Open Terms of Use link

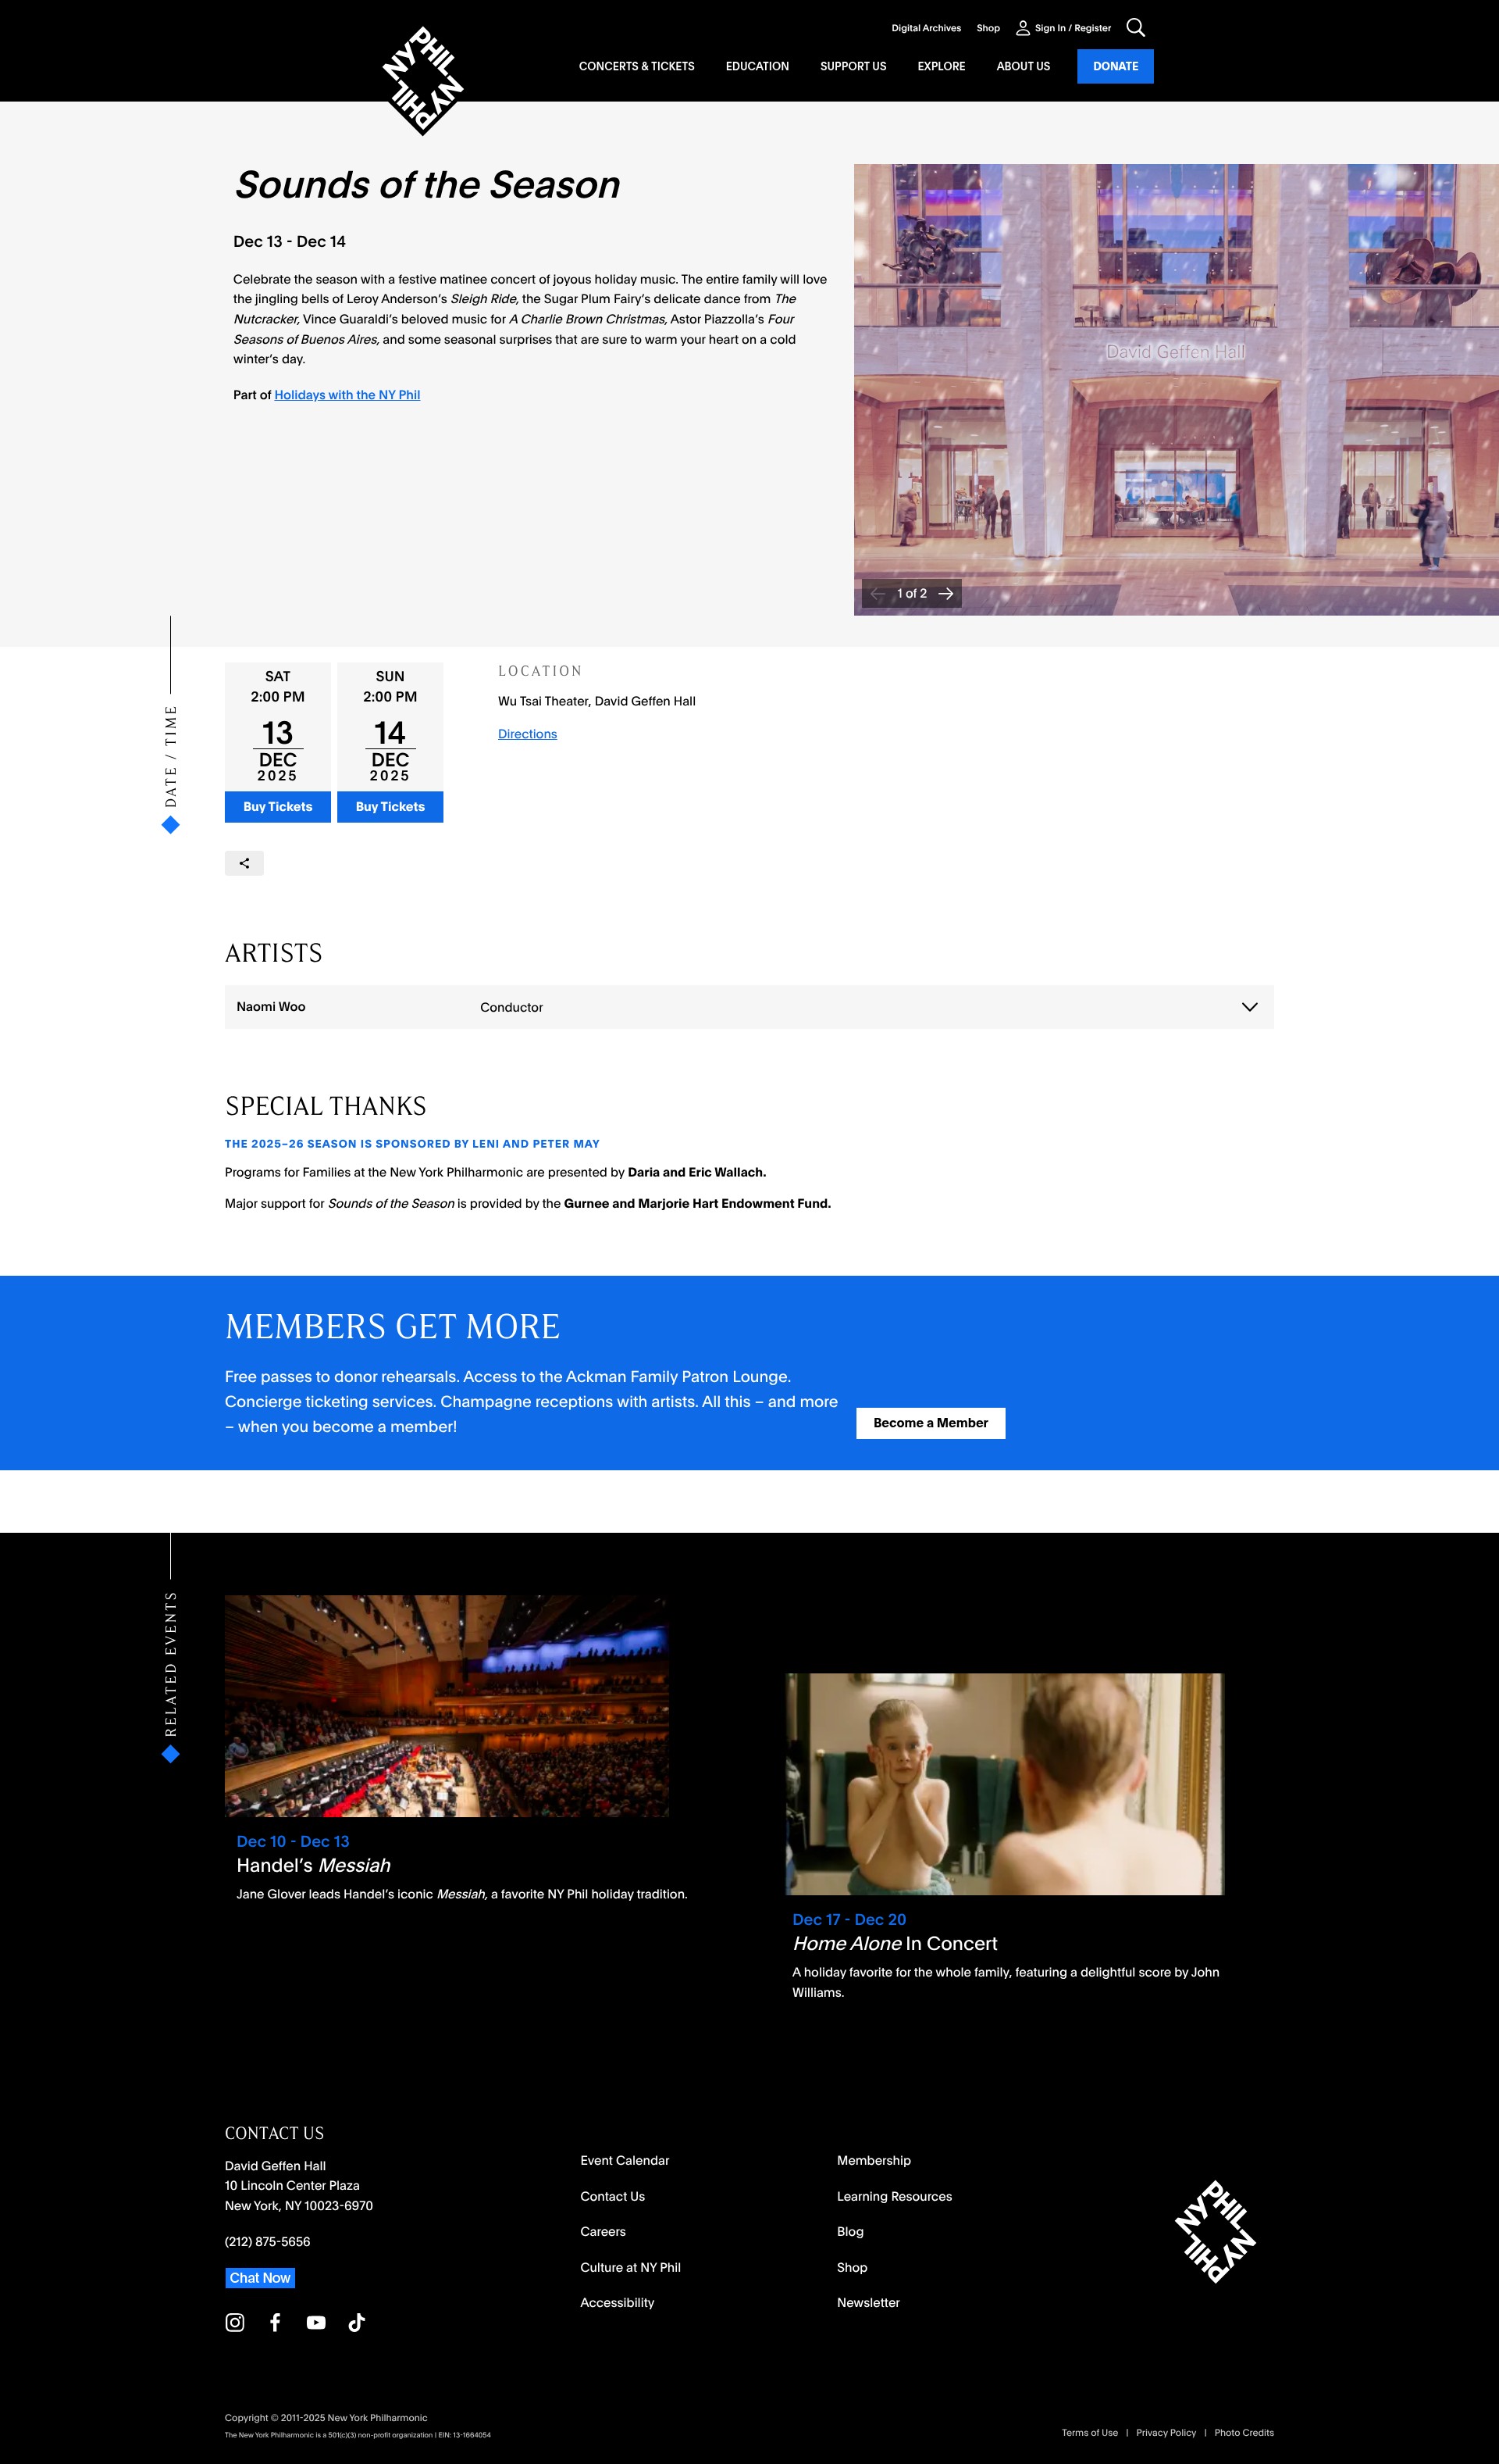pos(1089,2433)
